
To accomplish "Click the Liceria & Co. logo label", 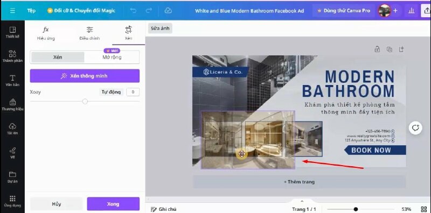I will coord(220,72).
